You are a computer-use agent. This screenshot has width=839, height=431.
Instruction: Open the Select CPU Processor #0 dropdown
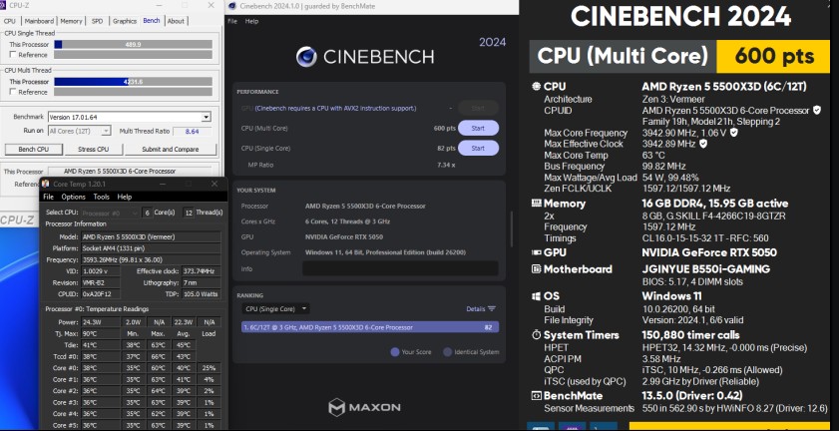(110, 213)
